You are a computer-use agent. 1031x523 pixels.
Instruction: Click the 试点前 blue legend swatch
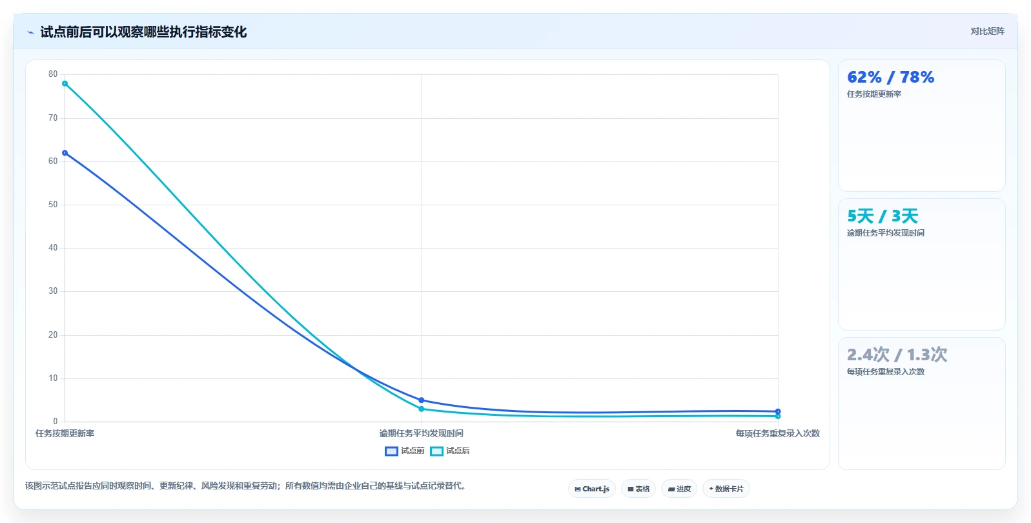coord(391,451)
